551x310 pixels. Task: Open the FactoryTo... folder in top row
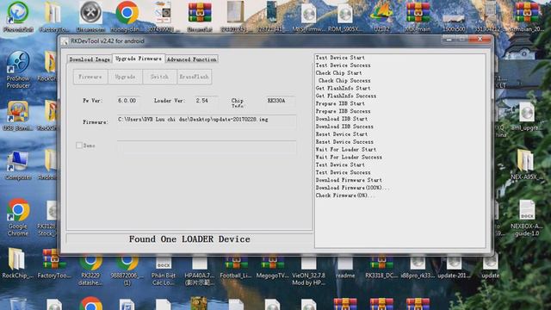click(x=54, y=17)
